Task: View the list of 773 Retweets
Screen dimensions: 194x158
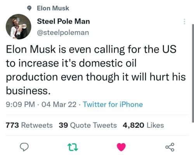Action: pyautogui.click(x=29, y=125)
